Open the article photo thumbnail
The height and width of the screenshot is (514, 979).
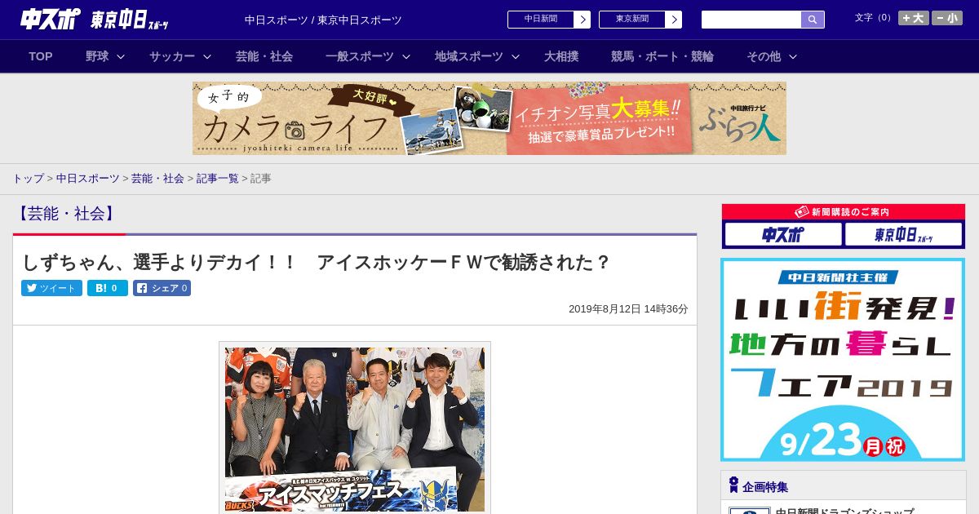click(x=355, y=429)
